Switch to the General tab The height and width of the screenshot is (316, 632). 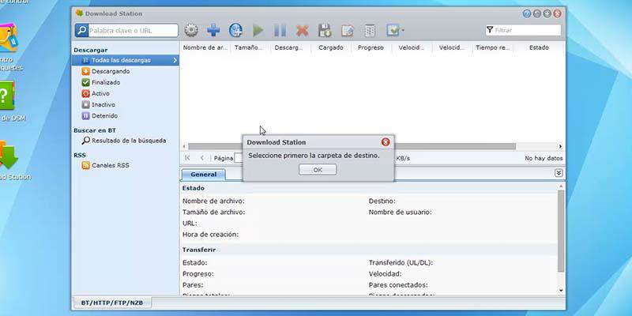coord(204,175)
